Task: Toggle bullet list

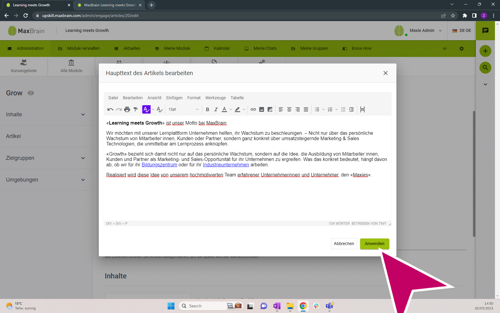Action: point(317,109)
